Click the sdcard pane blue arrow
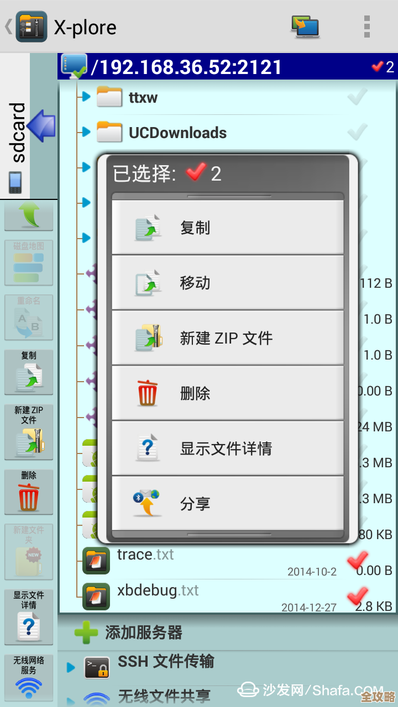This screenshot has height=707, width=398. [x=41, y=126]
